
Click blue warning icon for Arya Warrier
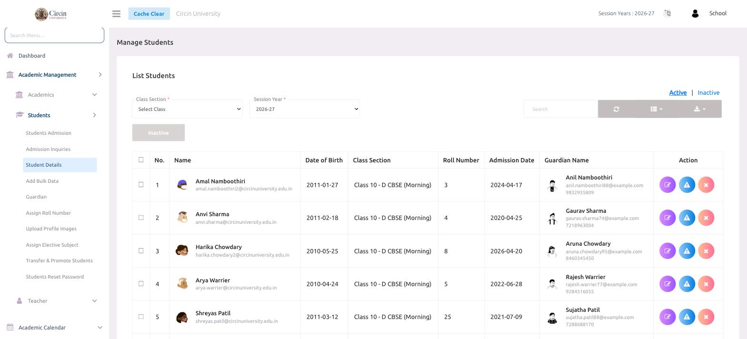[687, 284]
